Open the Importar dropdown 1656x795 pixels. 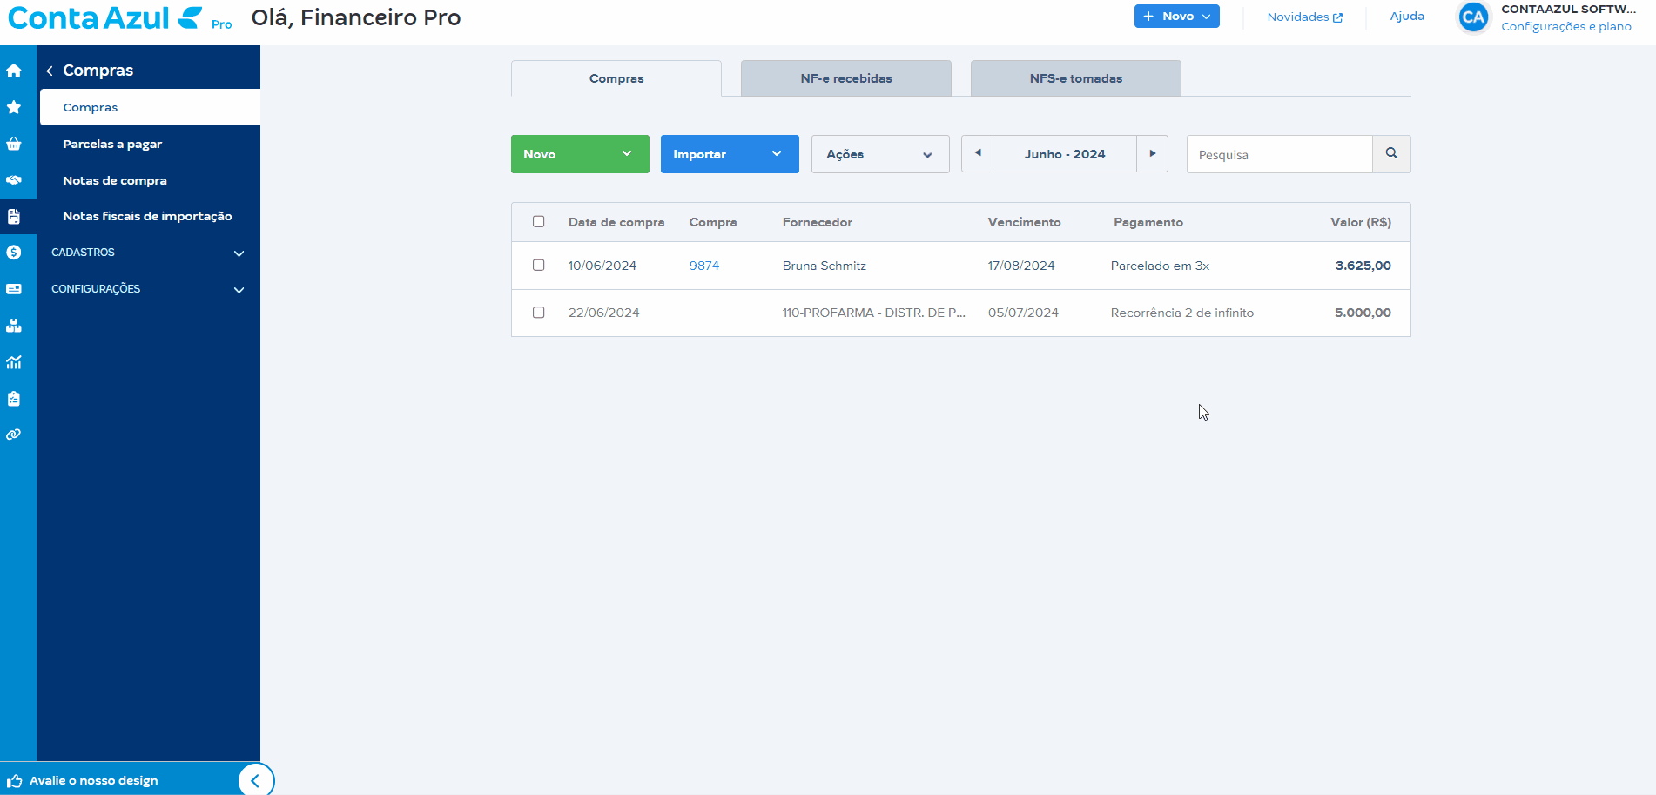tap(730, 154)
